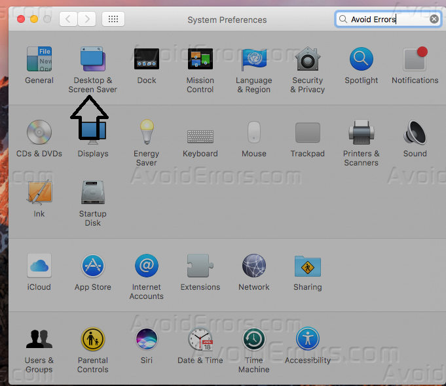446x386 pixels.
Task: Click inside the Avoid Errors search field
Action: pyautogui.click(x=383, y=20)
